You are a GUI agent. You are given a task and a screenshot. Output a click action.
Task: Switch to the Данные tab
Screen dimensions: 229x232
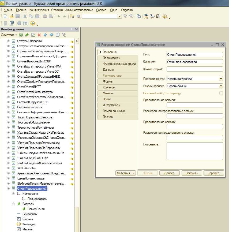[x=108, y=70]
